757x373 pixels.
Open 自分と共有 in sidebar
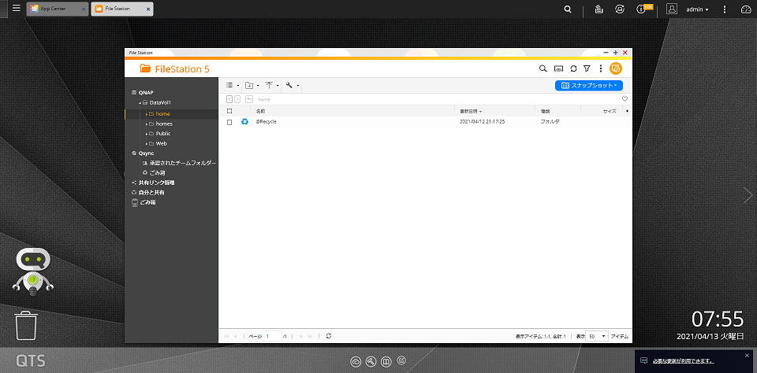(151, 192)
